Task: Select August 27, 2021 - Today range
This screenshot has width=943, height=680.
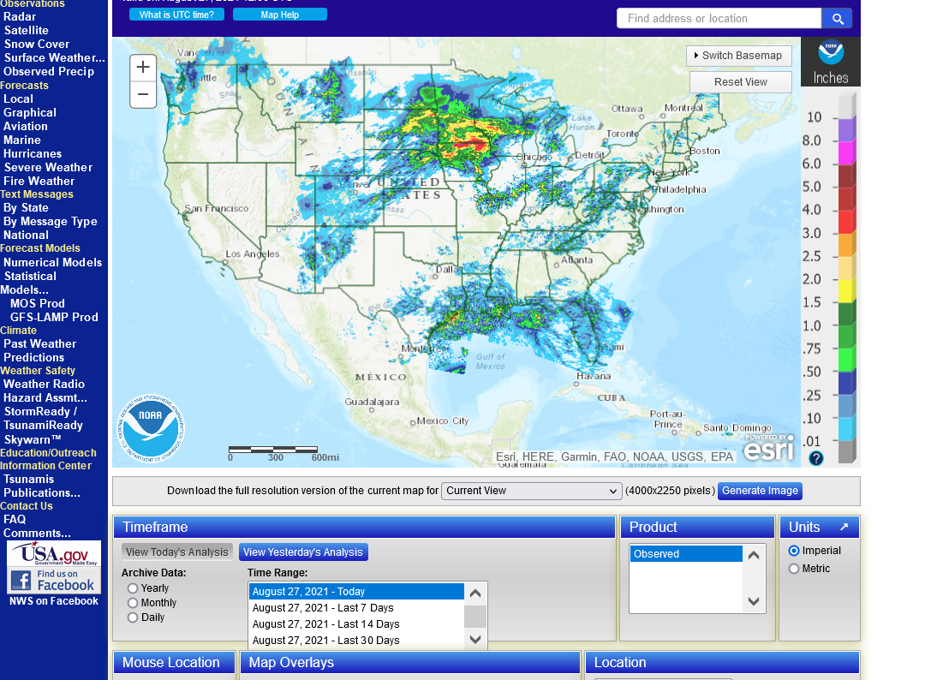Action: pyautogui.click(x=356, y=592)
